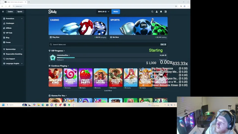Show hidden system tray icons

pos(165,105)
